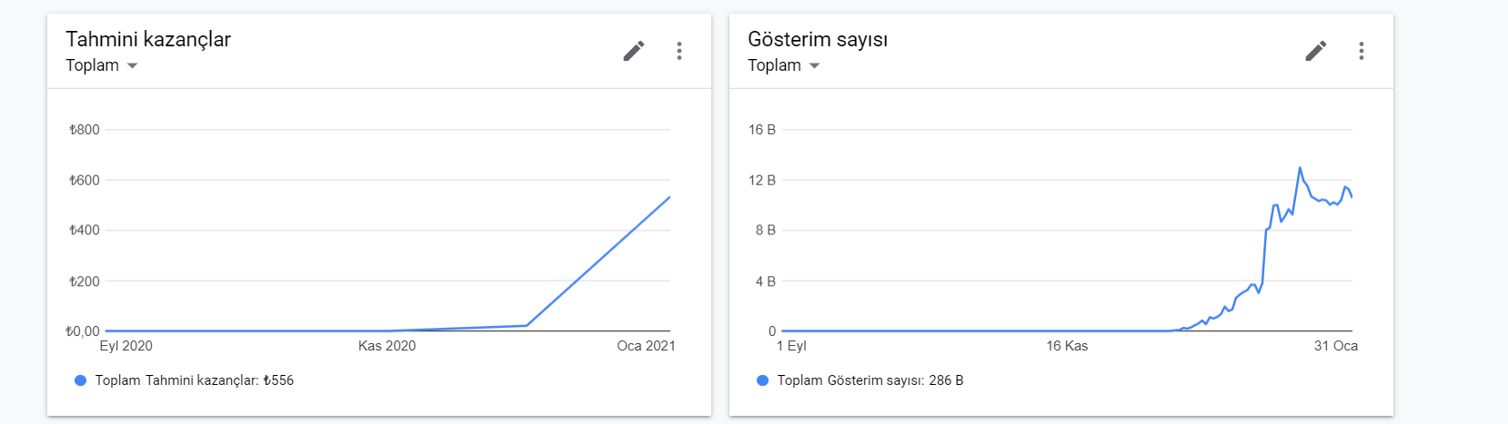This screenshot has width=1508, height=424.
Task: Click the highest peak of impressions line
Action: click(1300, 168)
